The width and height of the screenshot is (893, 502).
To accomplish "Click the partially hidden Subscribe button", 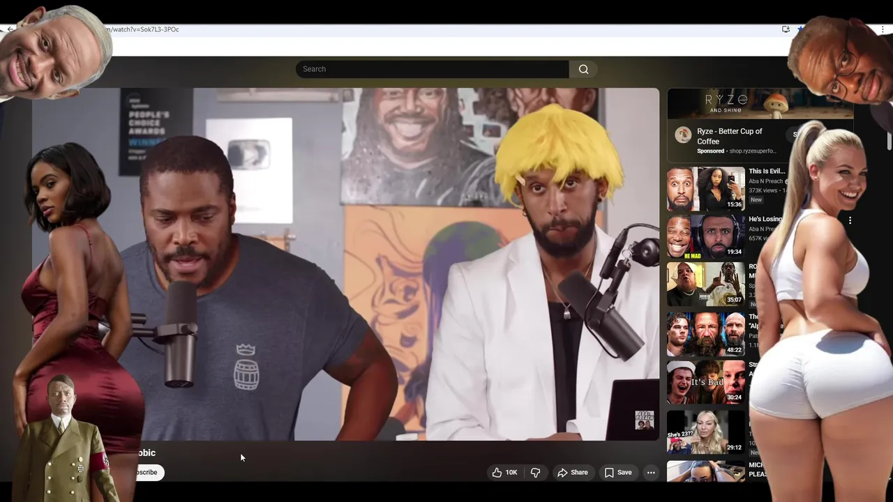I will 147,472.
